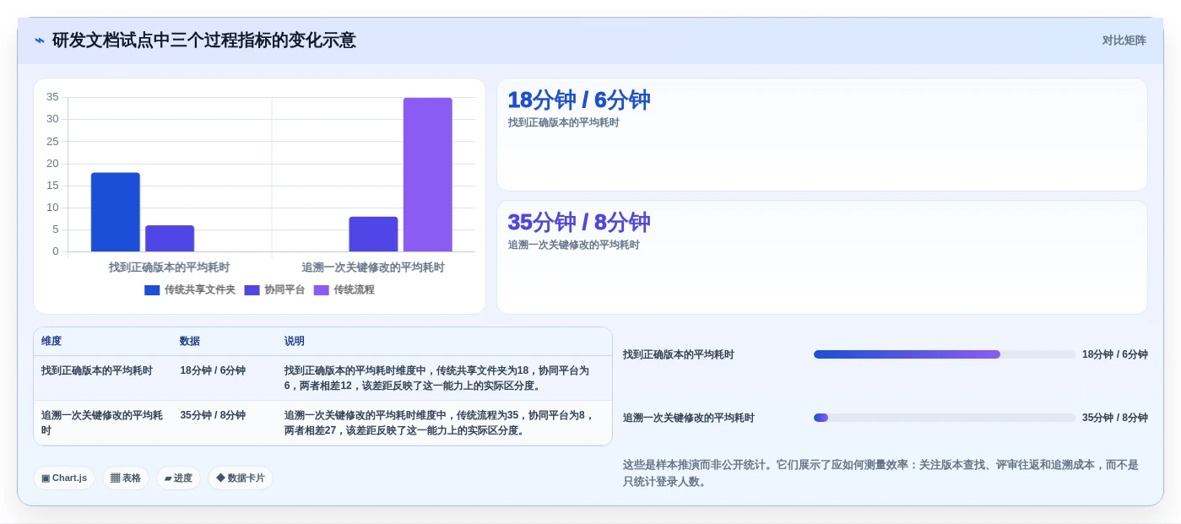Select table cell 35分钟 / 8分钟
The image size is (1181, 524).
(x=213, y=415)
